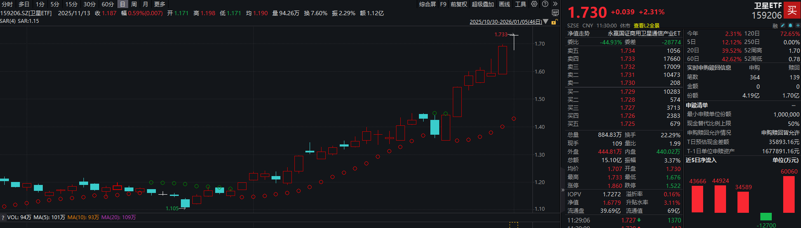
Task: Click 卖五 price 1.734
Action: point(628,51)
